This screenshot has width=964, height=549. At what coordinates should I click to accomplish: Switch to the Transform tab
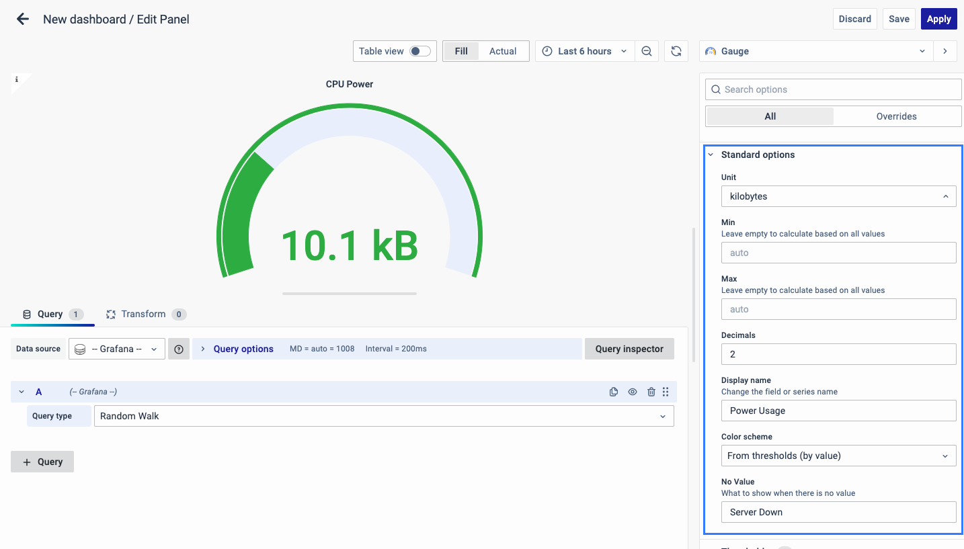(144, 314)
